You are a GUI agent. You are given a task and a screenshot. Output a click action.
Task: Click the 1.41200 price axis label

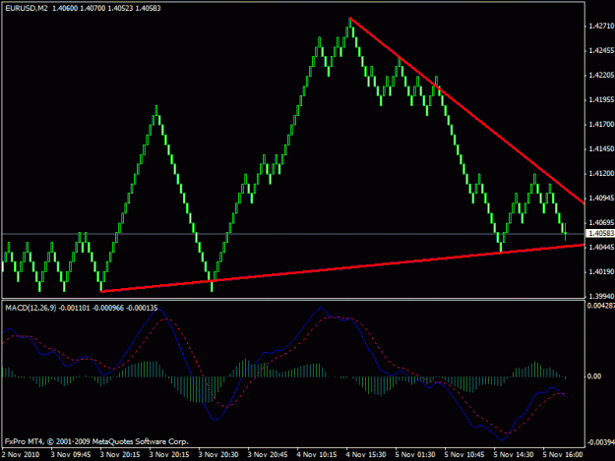click(x=601, y=174)
